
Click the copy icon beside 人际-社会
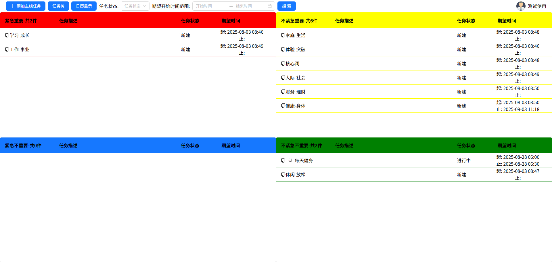coord(283,77)
